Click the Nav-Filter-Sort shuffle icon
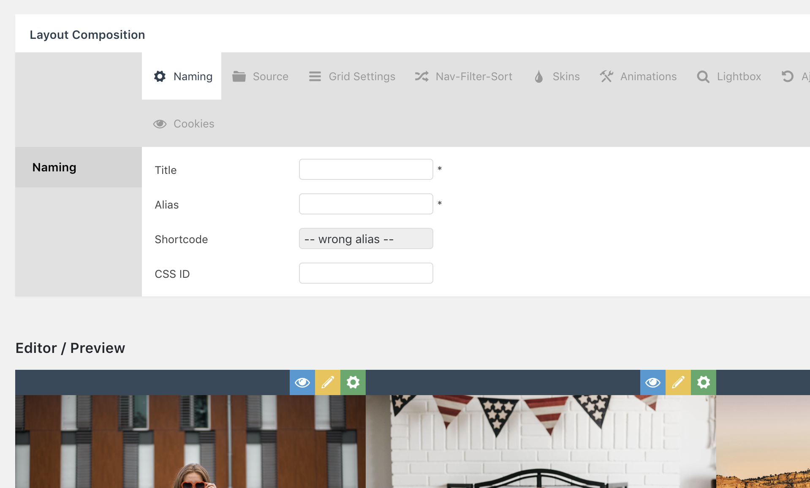The image size is (810, 488). click(x=421, y=76)
